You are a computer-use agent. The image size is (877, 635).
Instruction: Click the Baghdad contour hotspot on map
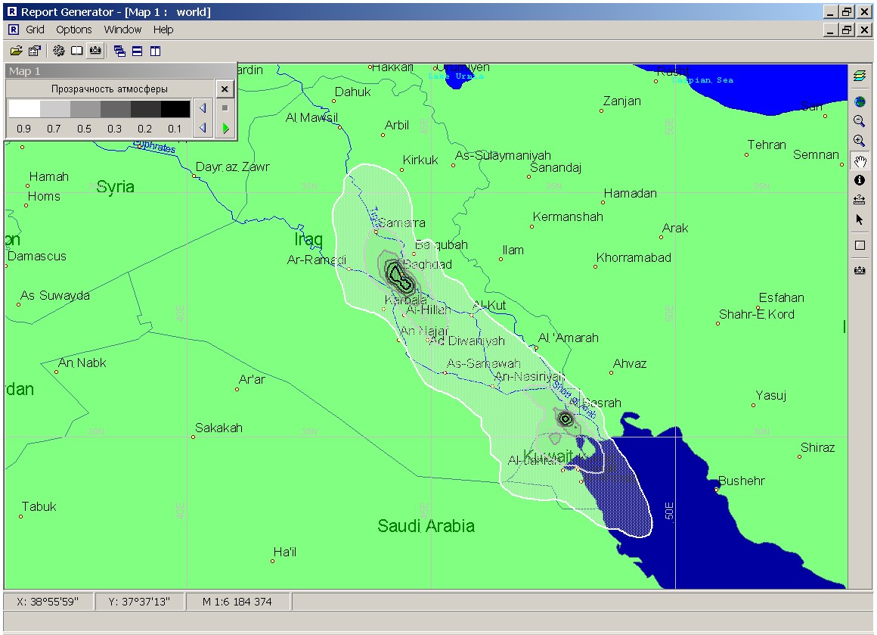(399, 276)
